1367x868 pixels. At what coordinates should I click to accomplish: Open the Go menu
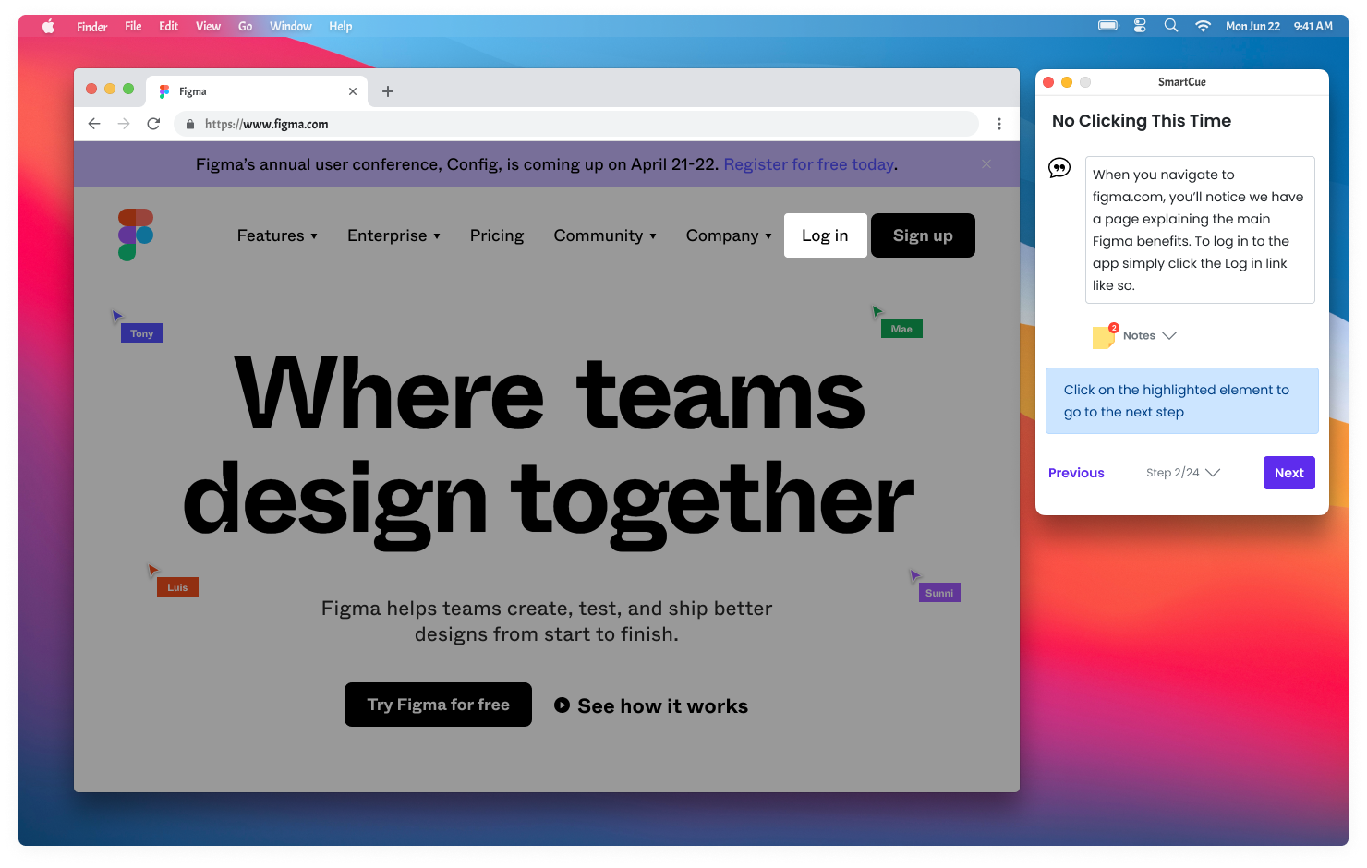pos(245,27)
